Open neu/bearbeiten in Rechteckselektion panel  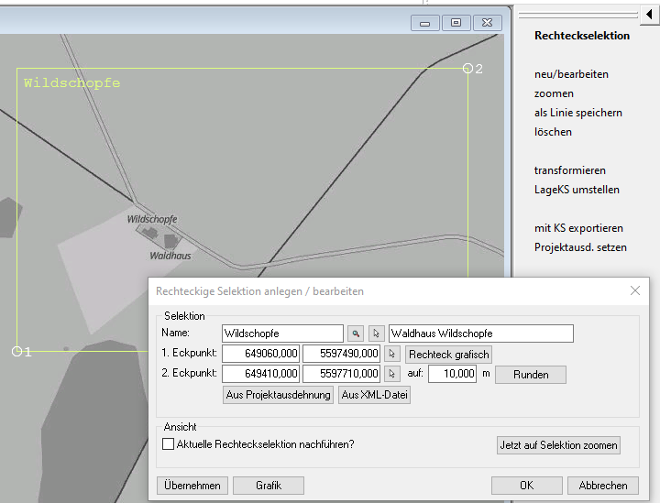(x=571, y=74)
